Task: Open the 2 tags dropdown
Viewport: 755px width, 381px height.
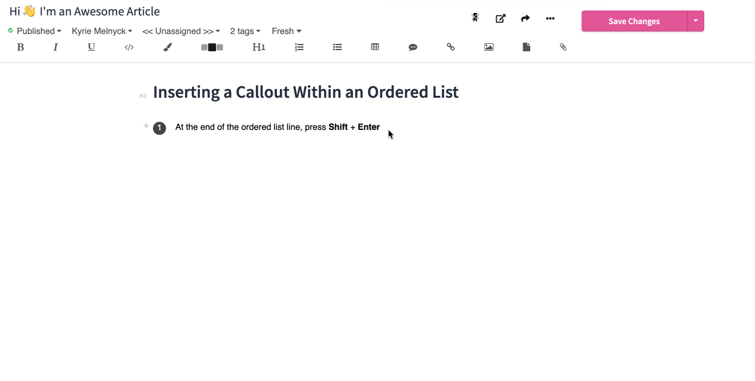Action: pyautogui.click(x=245, y=31)
